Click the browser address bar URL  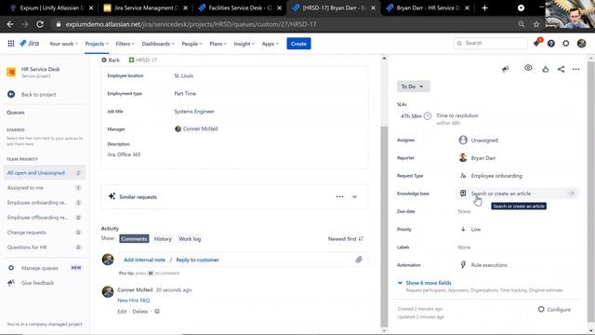191,24
